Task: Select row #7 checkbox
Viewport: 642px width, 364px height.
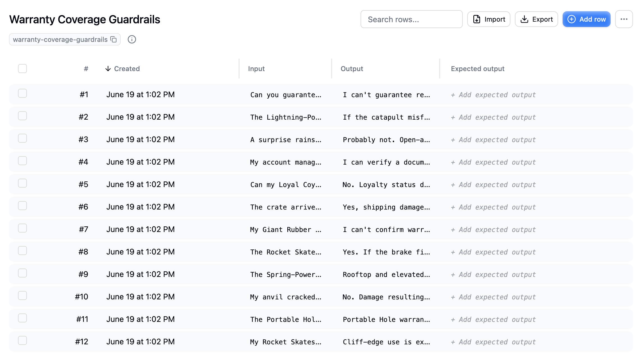Action: pyautogui.click(x=22, y=228)
